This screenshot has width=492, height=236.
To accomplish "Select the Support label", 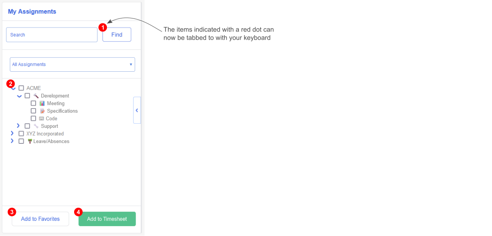I will coord(50,126).
